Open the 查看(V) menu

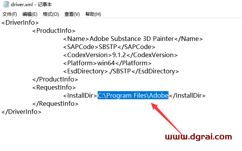[72, 14]
